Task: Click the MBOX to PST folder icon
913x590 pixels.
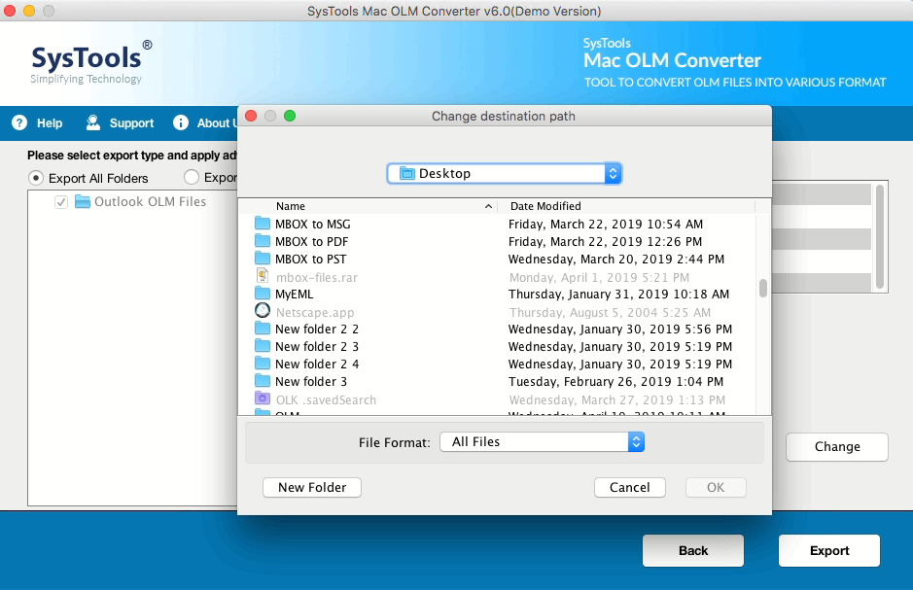Action: click(263, 259)
